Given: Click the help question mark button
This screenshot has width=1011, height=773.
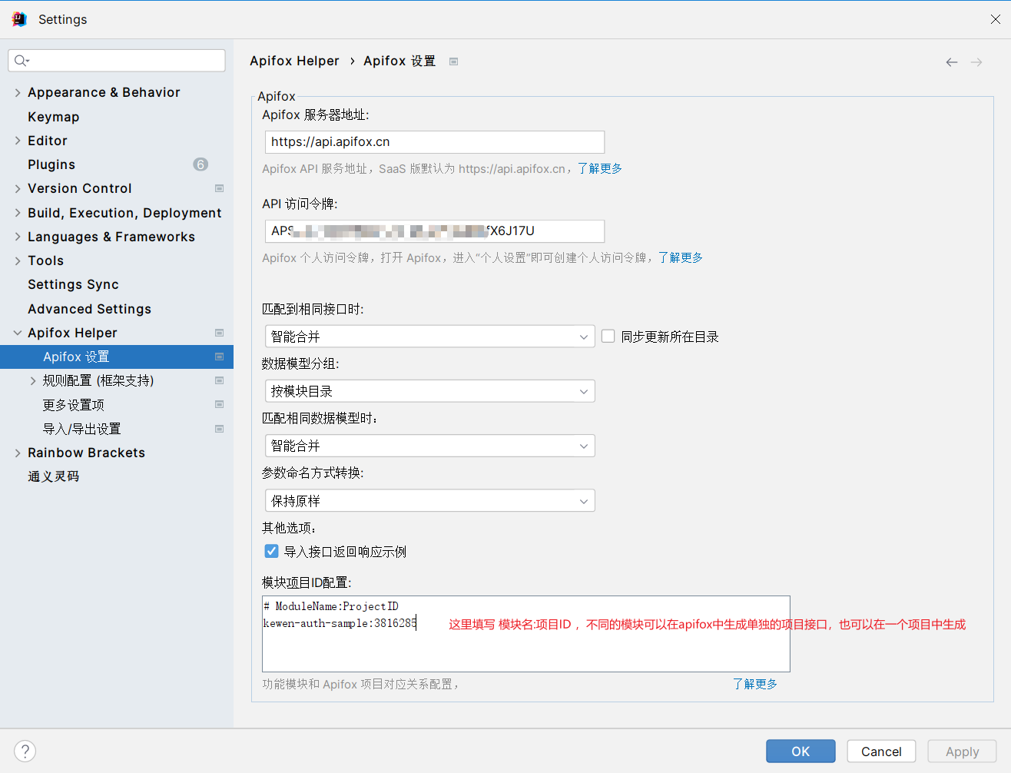Looking at the screenshot, I should click(x=25, y=751).
